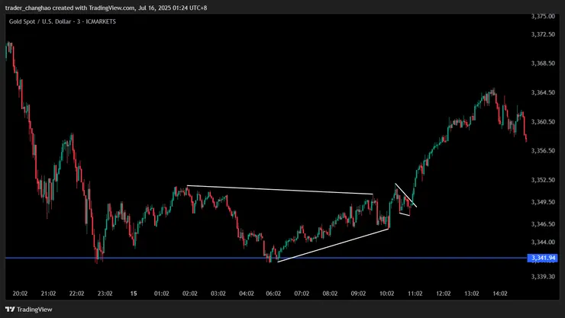Viewport: 565px width, 318px height.
Task: Click the blue 3,341.94 price label
Action: (x=542, y=258)
